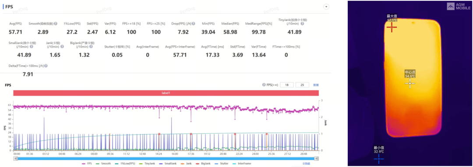The height and width of the screenshot is (167, 473).
Task: Click the FPS section title at top
Action: 9,6
